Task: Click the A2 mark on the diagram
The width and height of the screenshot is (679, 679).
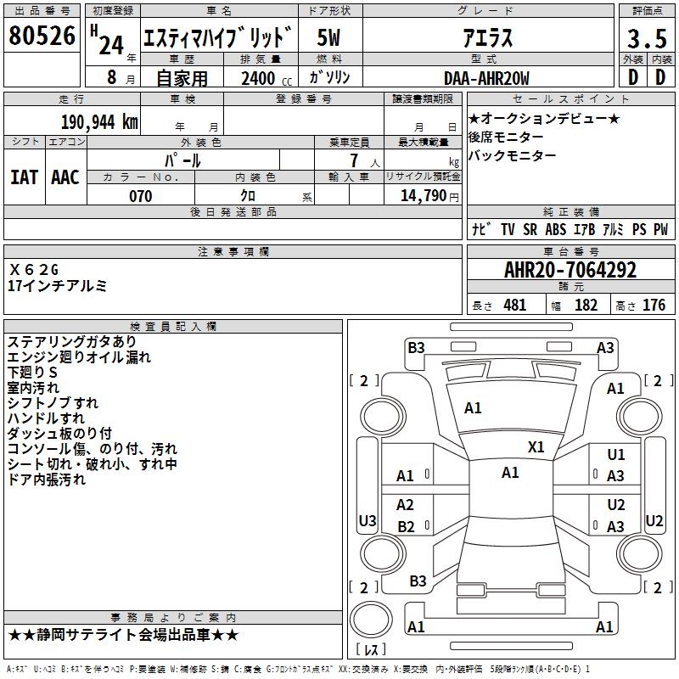Action: click(x=405, y=505)
